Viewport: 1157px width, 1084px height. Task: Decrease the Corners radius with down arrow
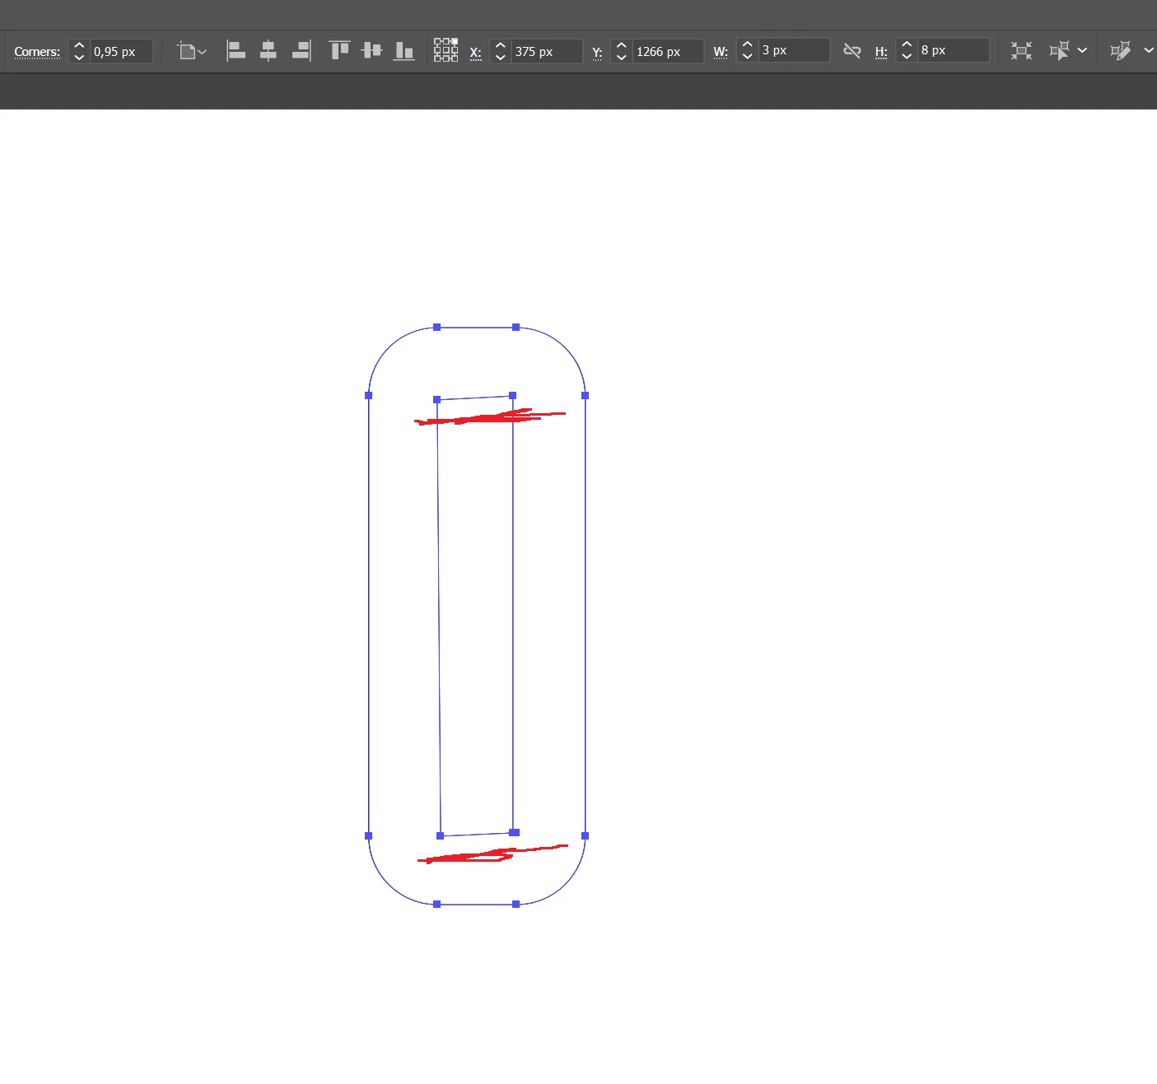(x=79, y=57)
